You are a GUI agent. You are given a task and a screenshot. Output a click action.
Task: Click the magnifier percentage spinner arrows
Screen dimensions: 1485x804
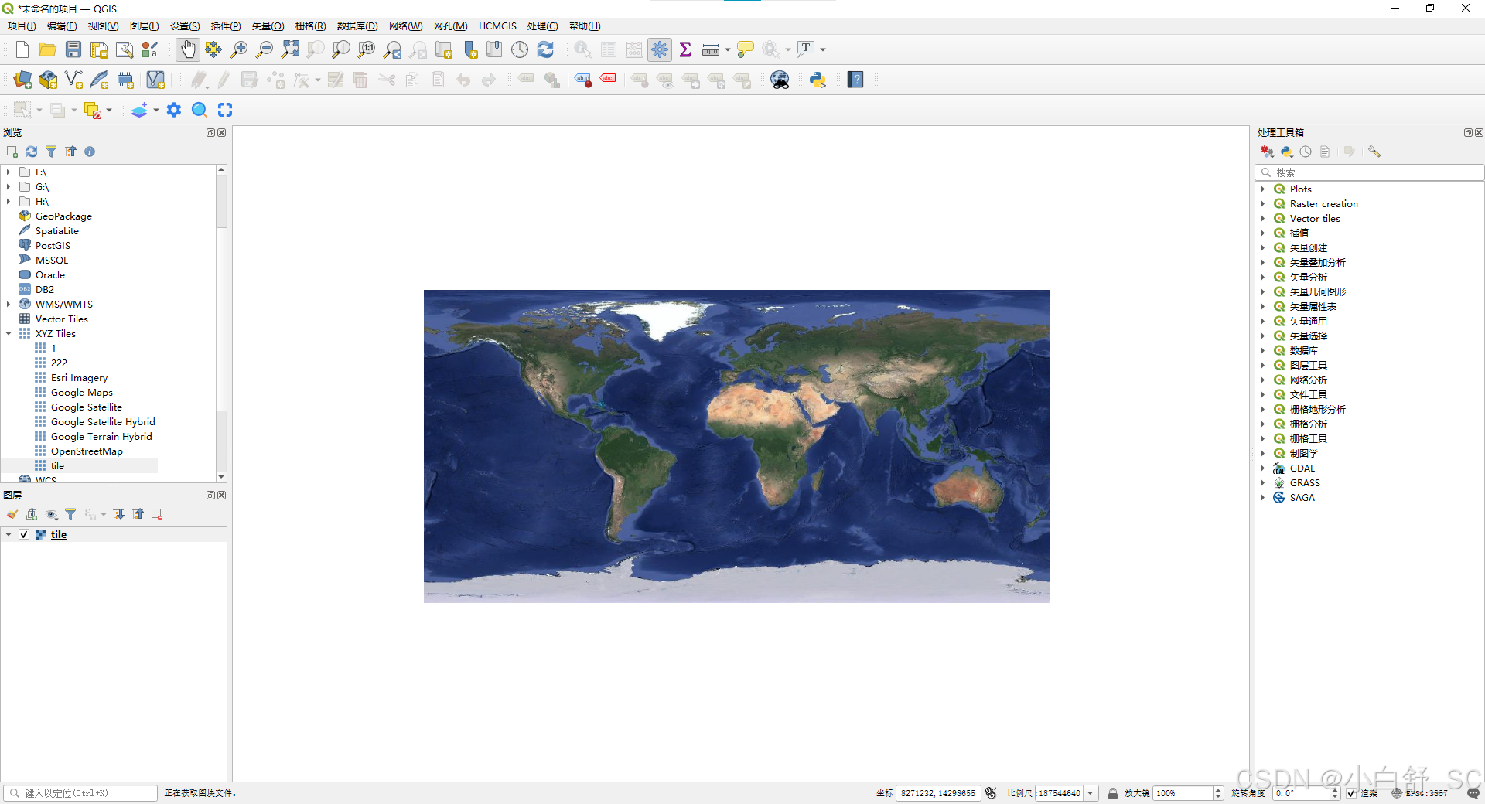point(1218,793)
